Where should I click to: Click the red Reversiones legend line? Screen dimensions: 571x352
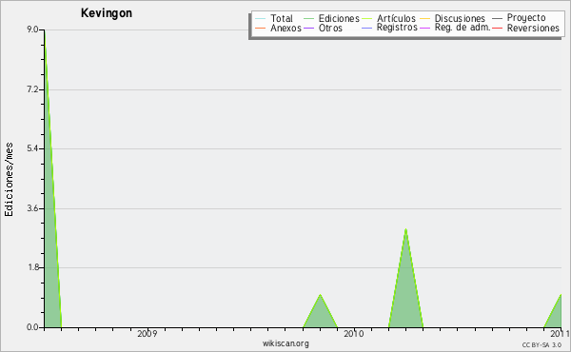click(497, 28)
